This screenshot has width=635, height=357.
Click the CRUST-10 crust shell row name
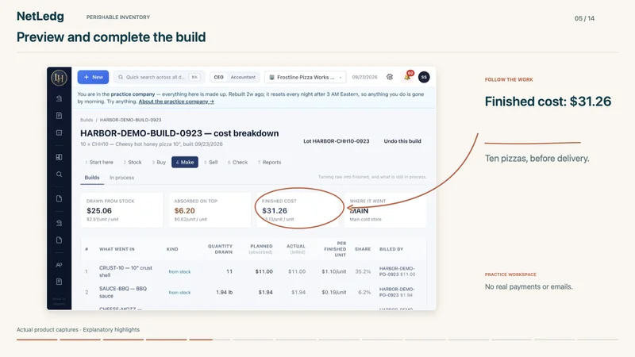tap(125, 271)
